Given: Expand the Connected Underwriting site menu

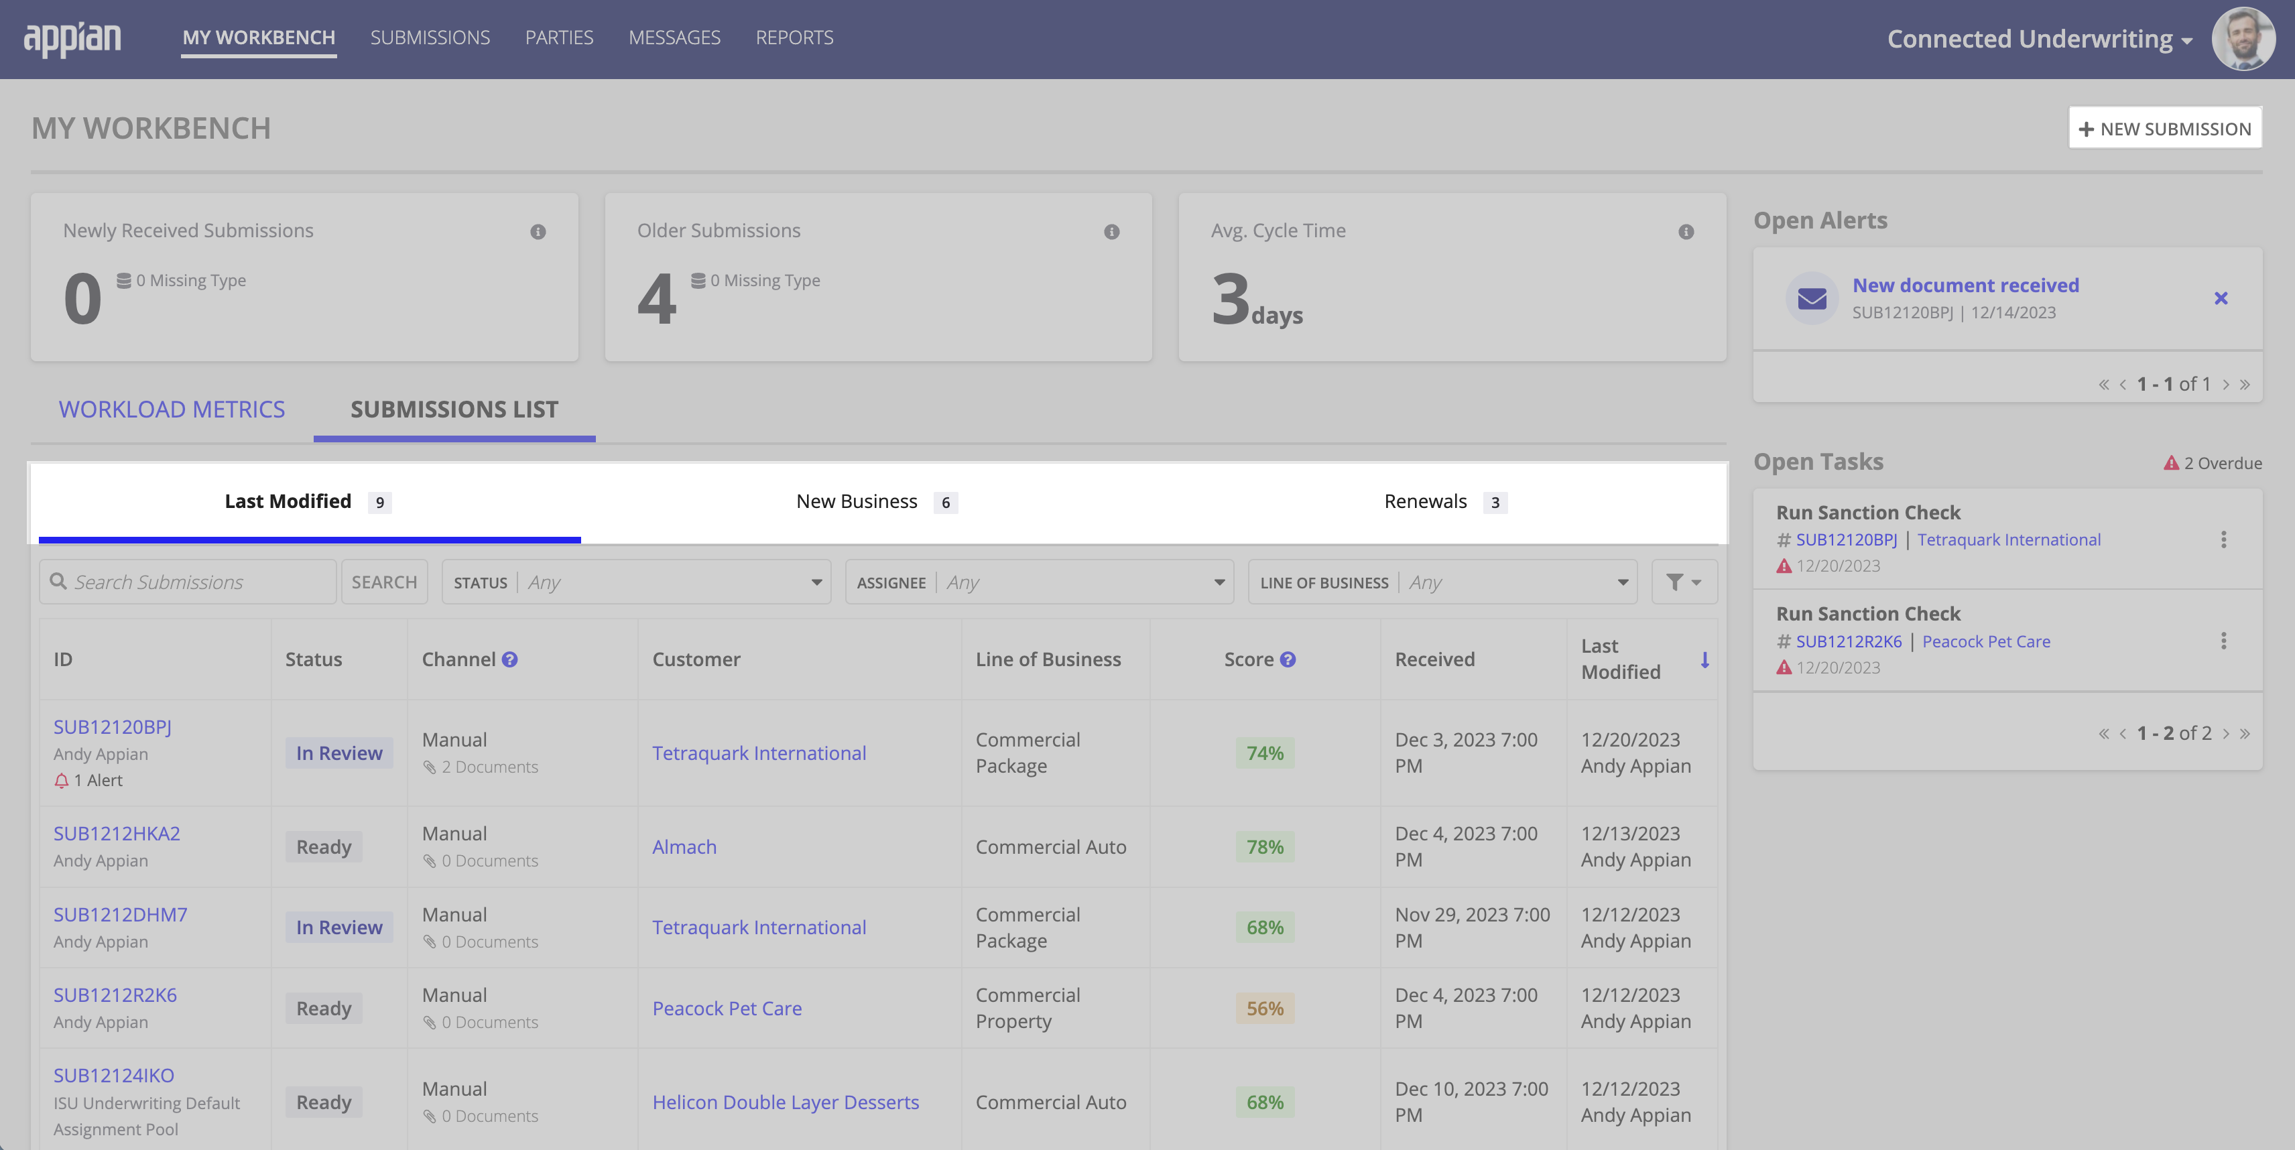Looking at the screenshot, I should (2040, 39).
